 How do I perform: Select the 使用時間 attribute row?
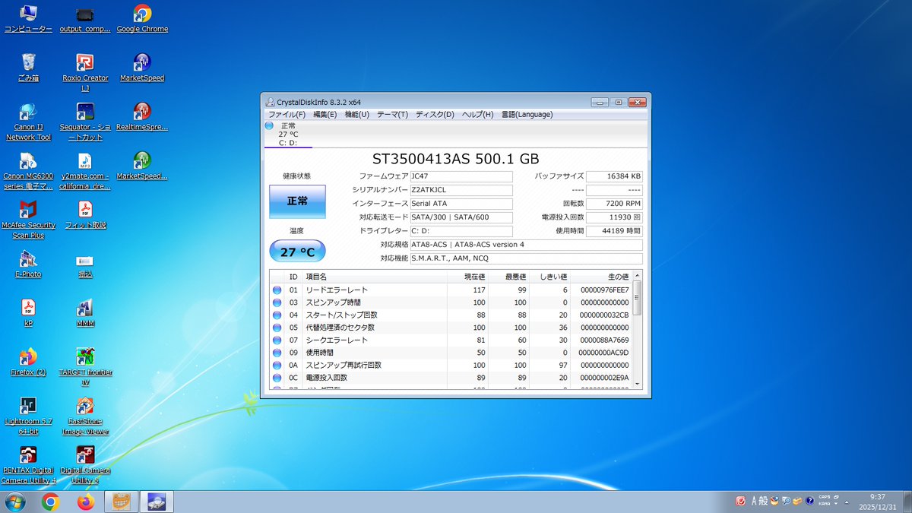coord(451,353)
